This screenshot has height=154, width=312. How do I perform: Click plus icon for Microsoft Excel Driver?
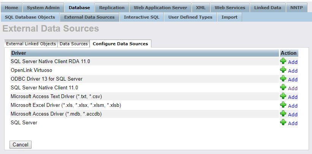[x=283, y=105]
